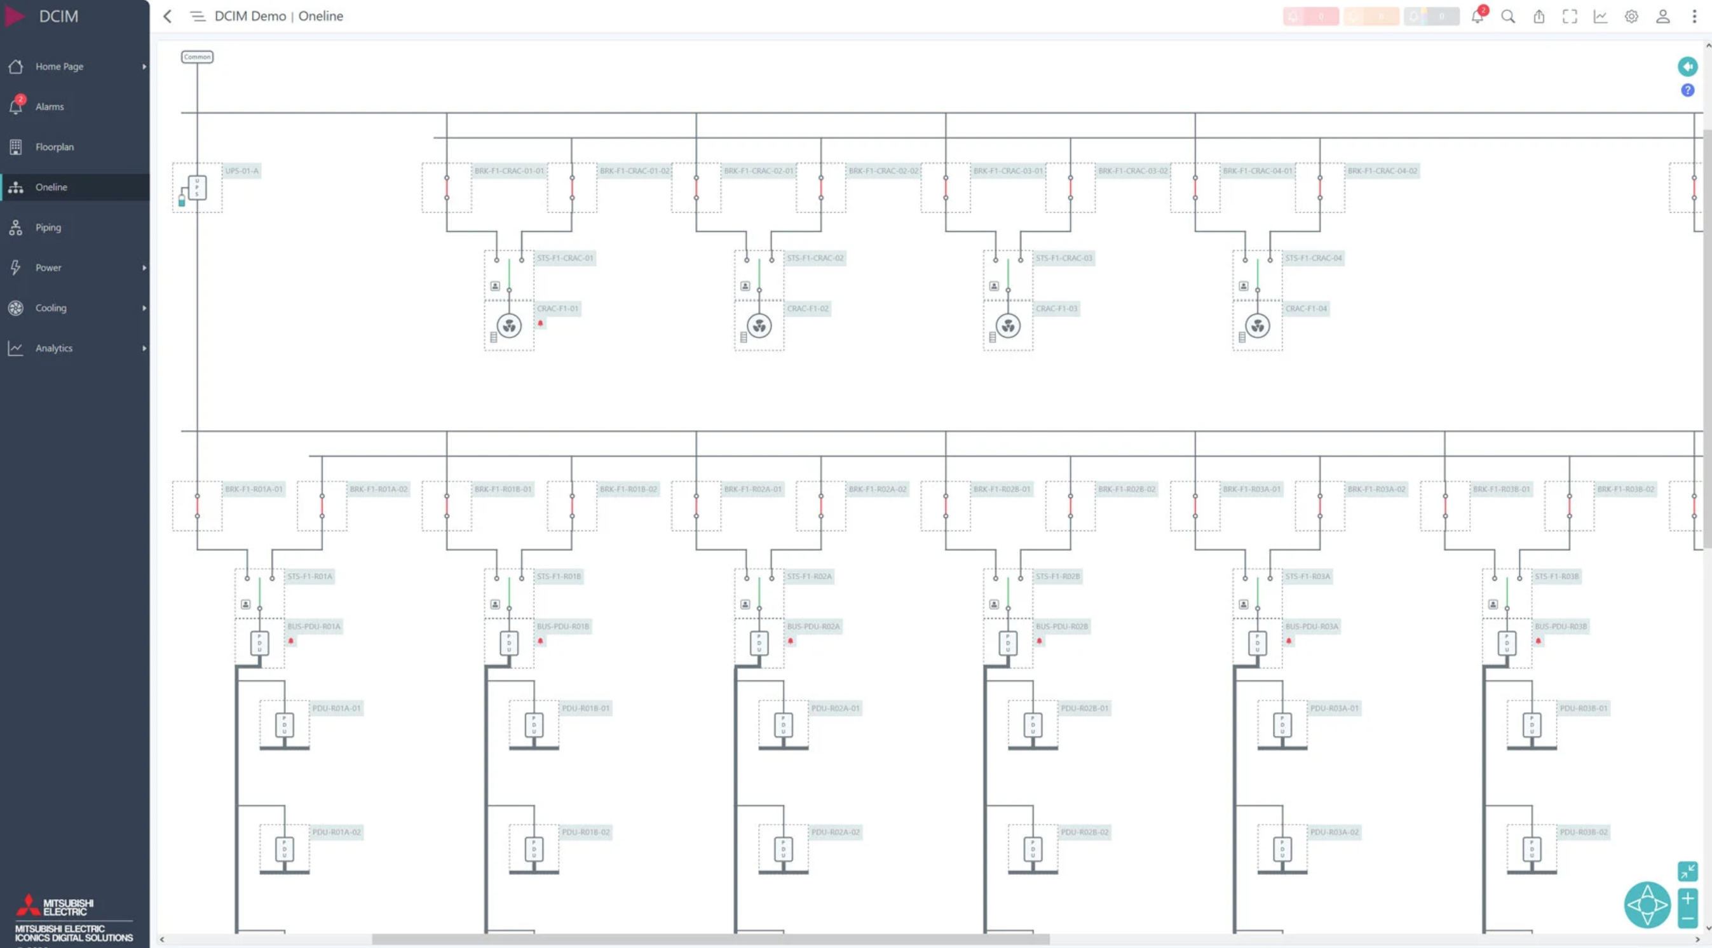Click the red alarm bell beside CRAC-F1-01
The width and height of the screenshot is (1712, 948).
540,323
